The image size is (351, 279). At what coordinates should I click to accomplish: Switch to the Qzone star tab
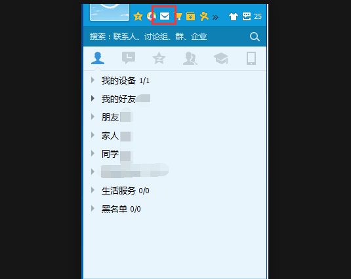(x=159, y=58)
